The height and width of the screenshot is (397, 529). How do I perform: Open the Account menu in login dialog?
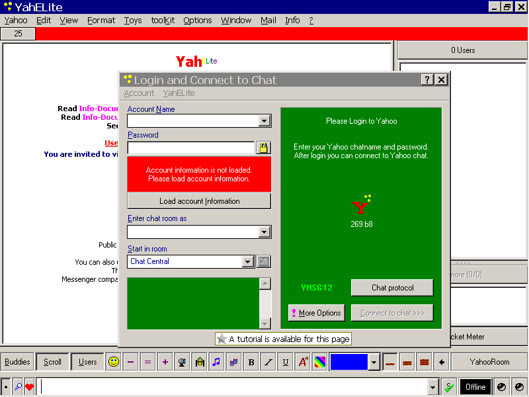point(139,93)
